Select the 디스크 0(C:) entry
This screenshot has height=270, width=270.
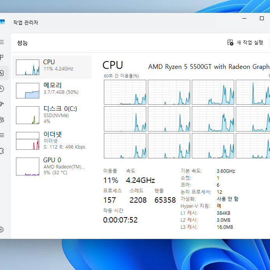[x=52, y=115]
